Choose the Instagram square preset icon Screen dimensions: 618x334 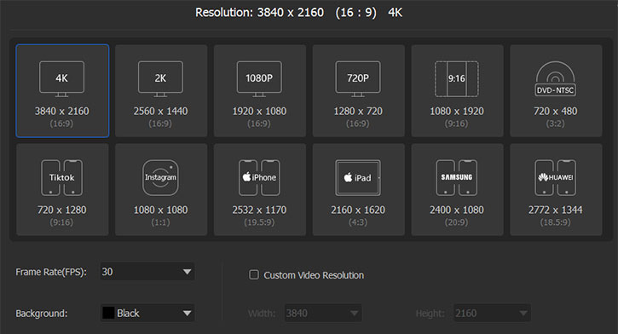coord(160,177)
